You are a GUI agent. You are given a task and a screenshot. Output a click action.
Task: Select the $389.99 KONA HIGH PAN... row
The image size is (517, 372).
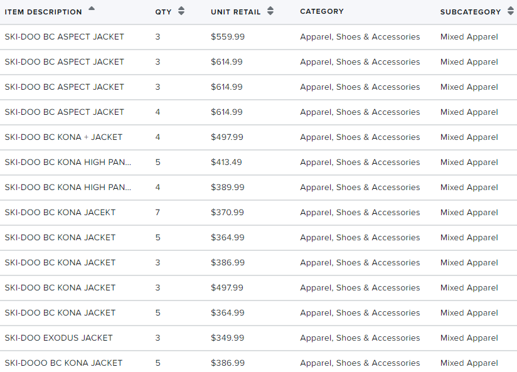tap(258, 188)
